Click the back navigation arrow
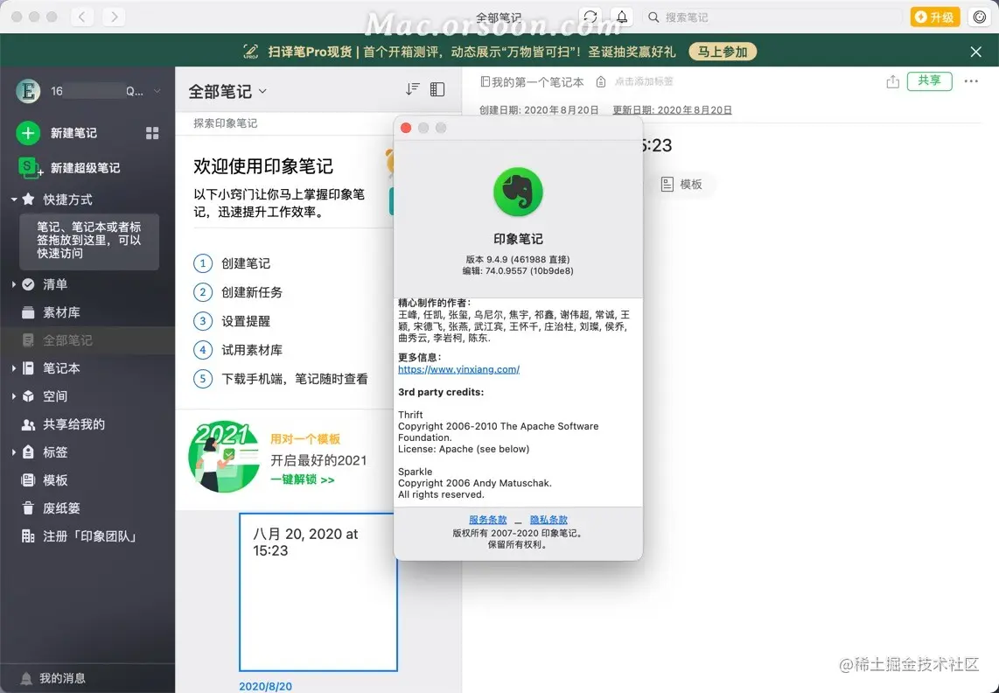 (82, 17)
